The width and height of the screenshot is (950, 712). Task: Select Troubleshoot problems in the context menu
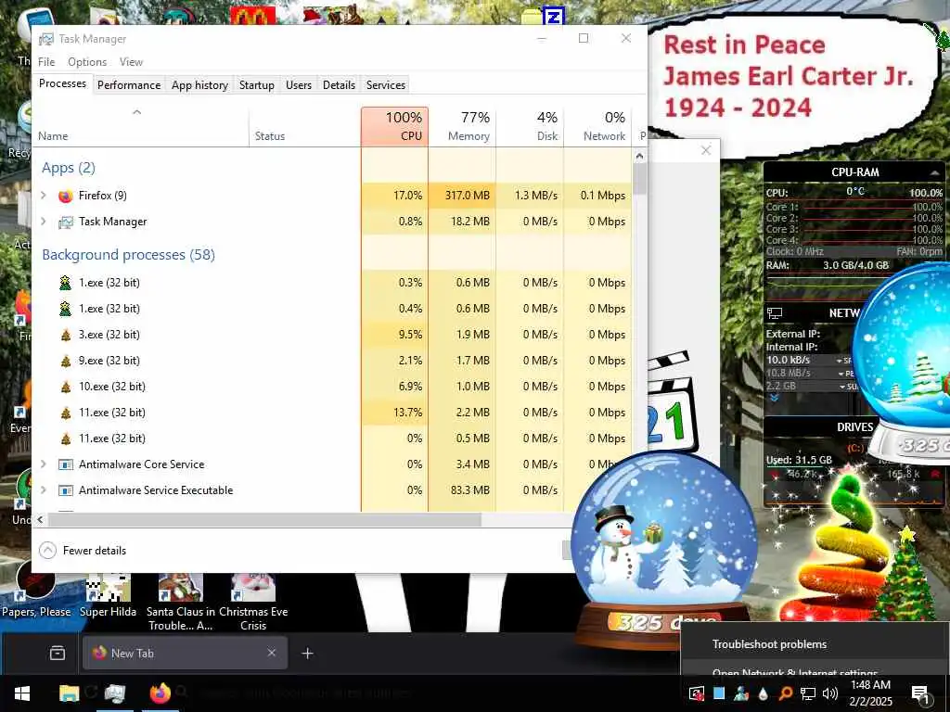pos(769,644)
